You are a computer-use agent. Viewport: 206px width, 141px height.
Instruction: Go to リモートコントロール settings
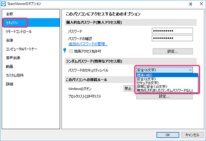click(31, 32)
